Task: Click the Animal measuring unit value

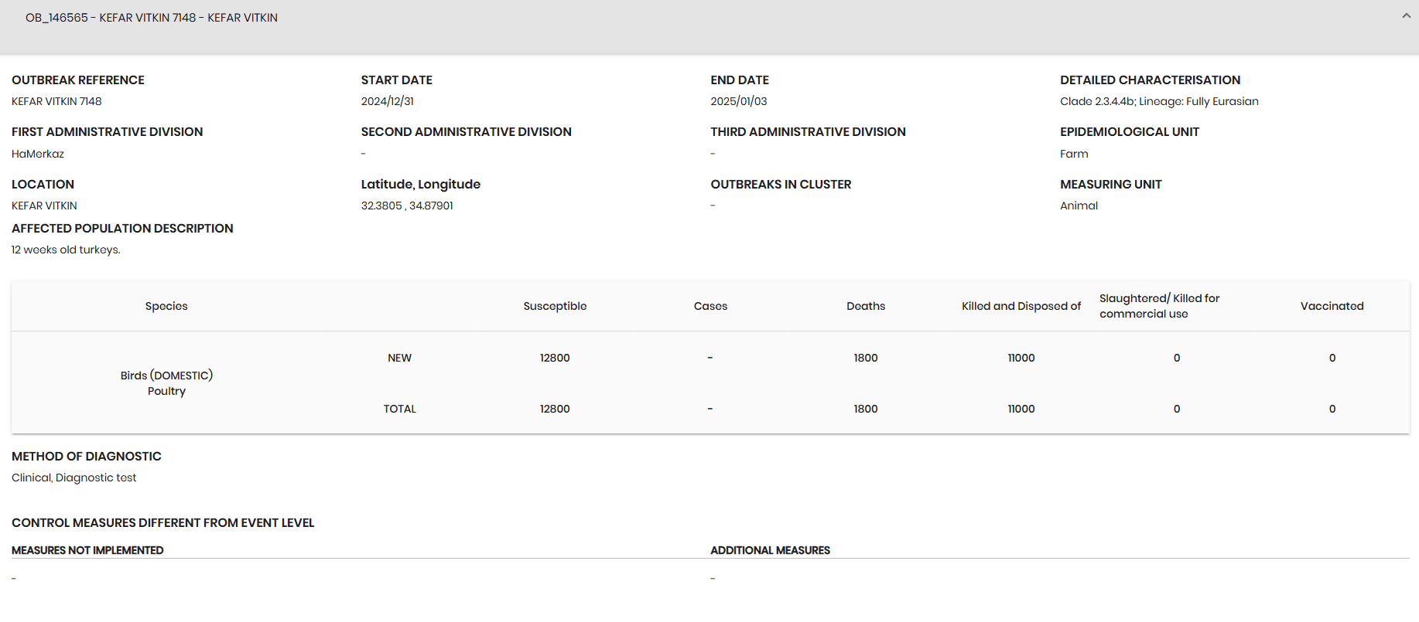Action: pyautogui.click(x=1079, y=206)
